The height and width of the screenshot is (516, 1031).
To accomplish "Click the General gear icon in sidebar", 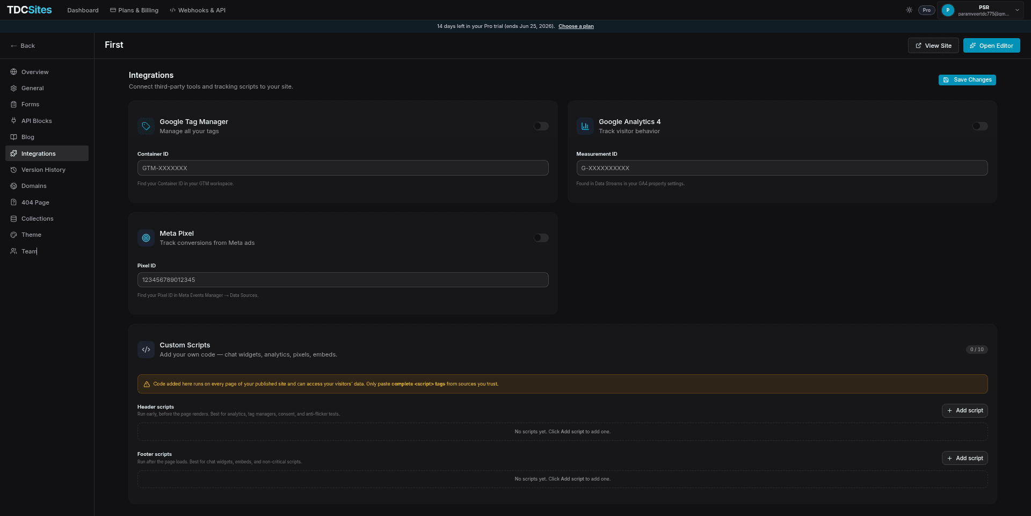I will click(x=13, y=88).
